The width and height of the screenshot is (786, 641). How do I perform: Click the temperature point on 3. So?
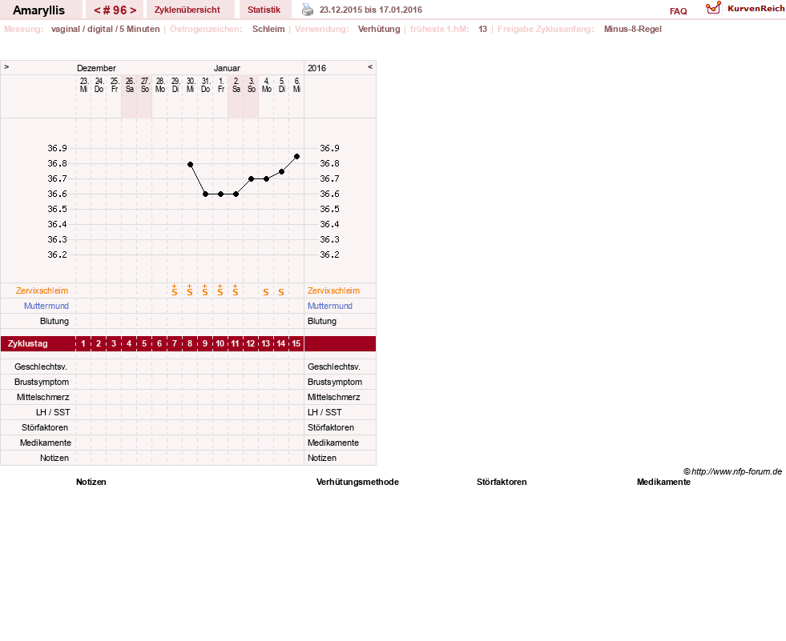point(251,178)
